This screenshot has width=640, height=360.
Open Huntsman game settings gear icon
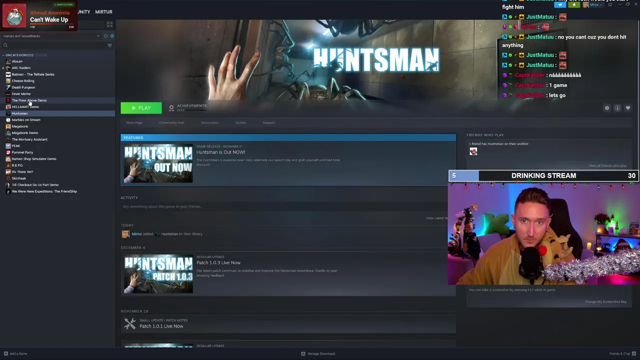click(607, 108)
